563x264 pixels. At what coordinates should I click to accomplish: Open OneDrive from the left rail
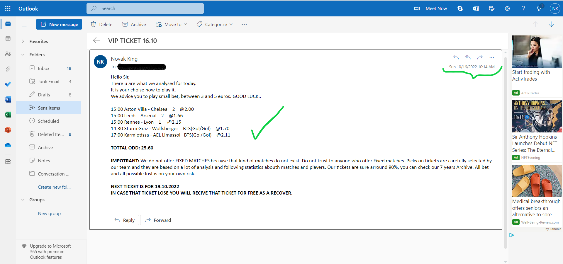pos(8,145)
